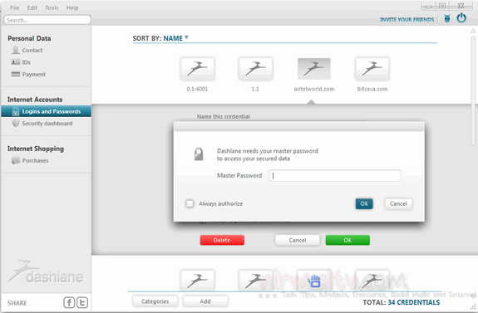Open the Help menu
The height and width of the screenshot is (313, 478).
pyautogui.click(x=72, y=7)
